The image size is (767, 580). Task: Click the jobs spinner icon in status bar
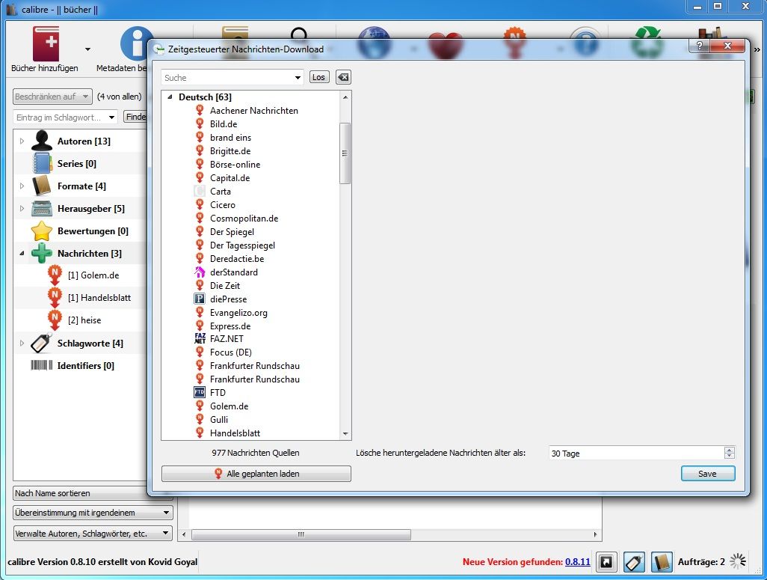coord(738,561)
